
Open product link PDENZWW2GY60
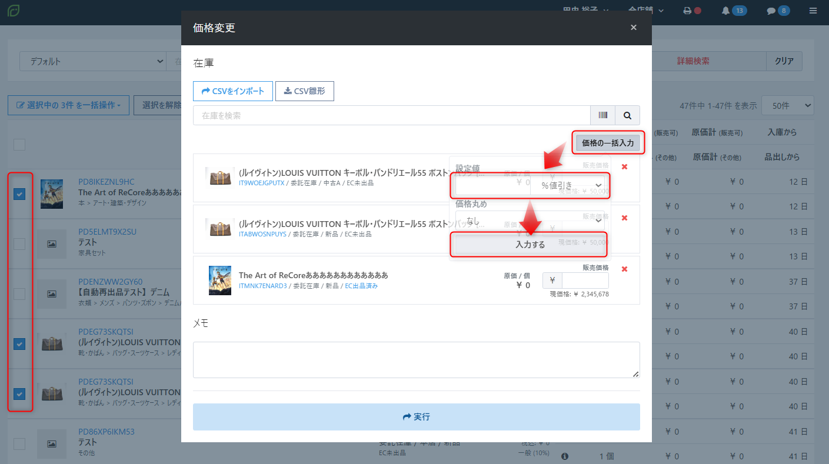point(110,282)
